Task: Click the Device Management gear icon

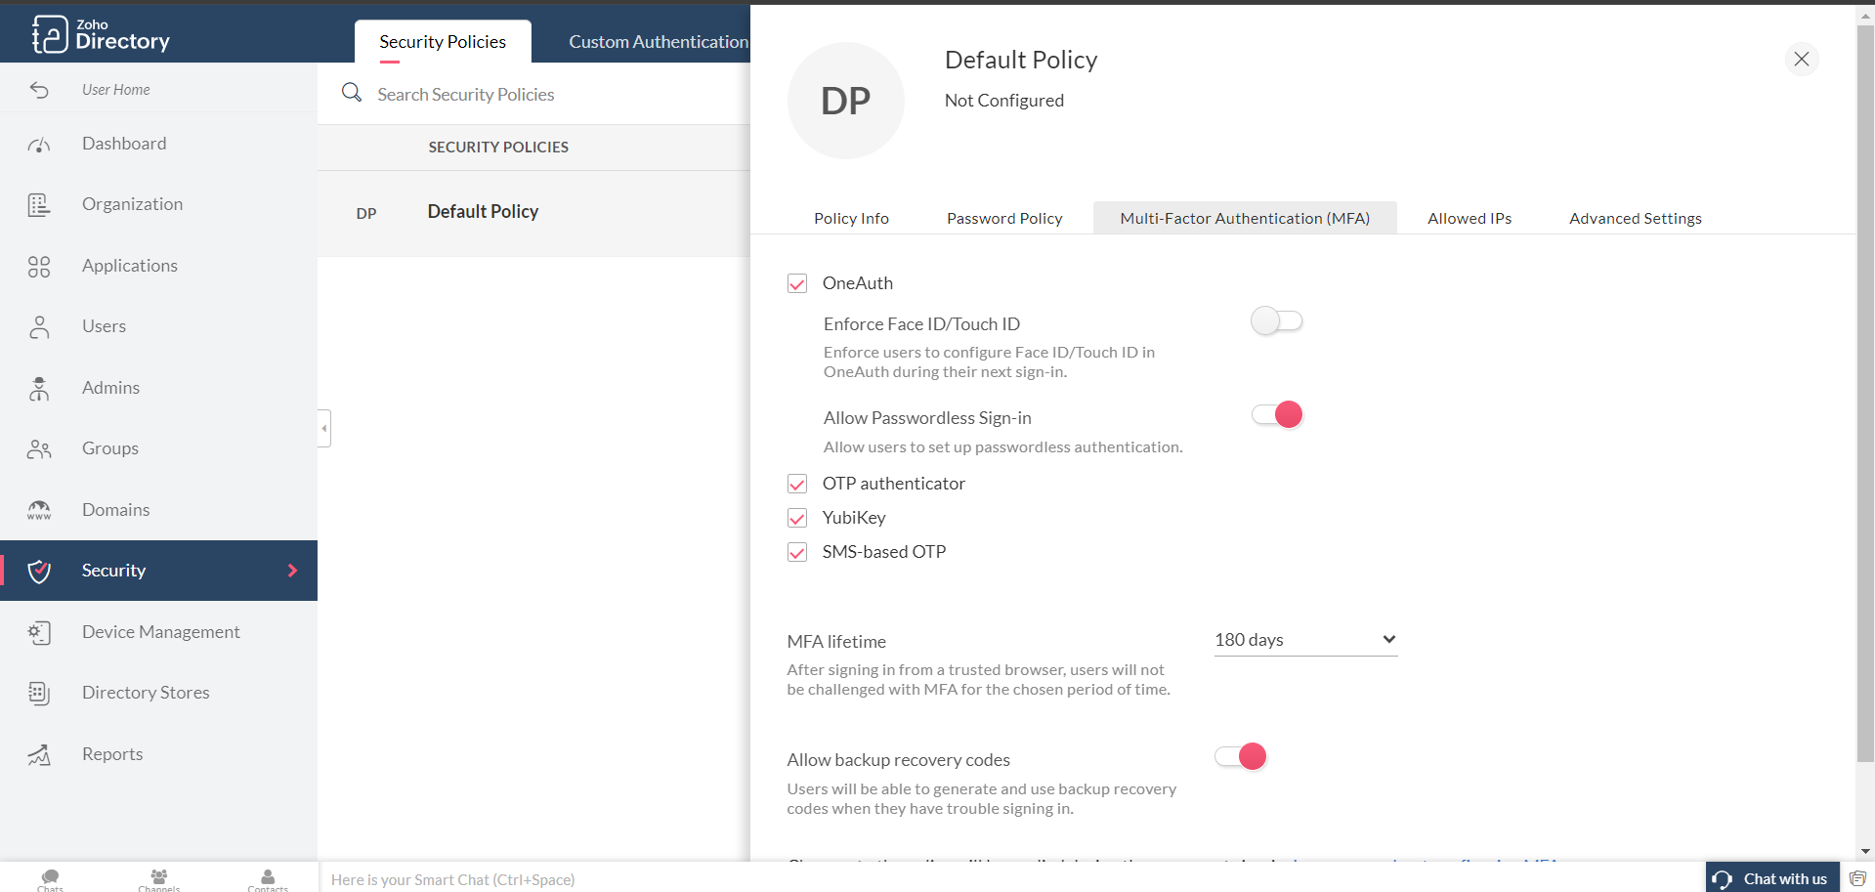Action: point(39,633)
